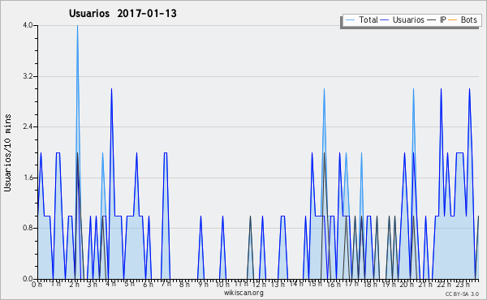
Task: Click the x-axis label "22 h"
Action: 443,285
